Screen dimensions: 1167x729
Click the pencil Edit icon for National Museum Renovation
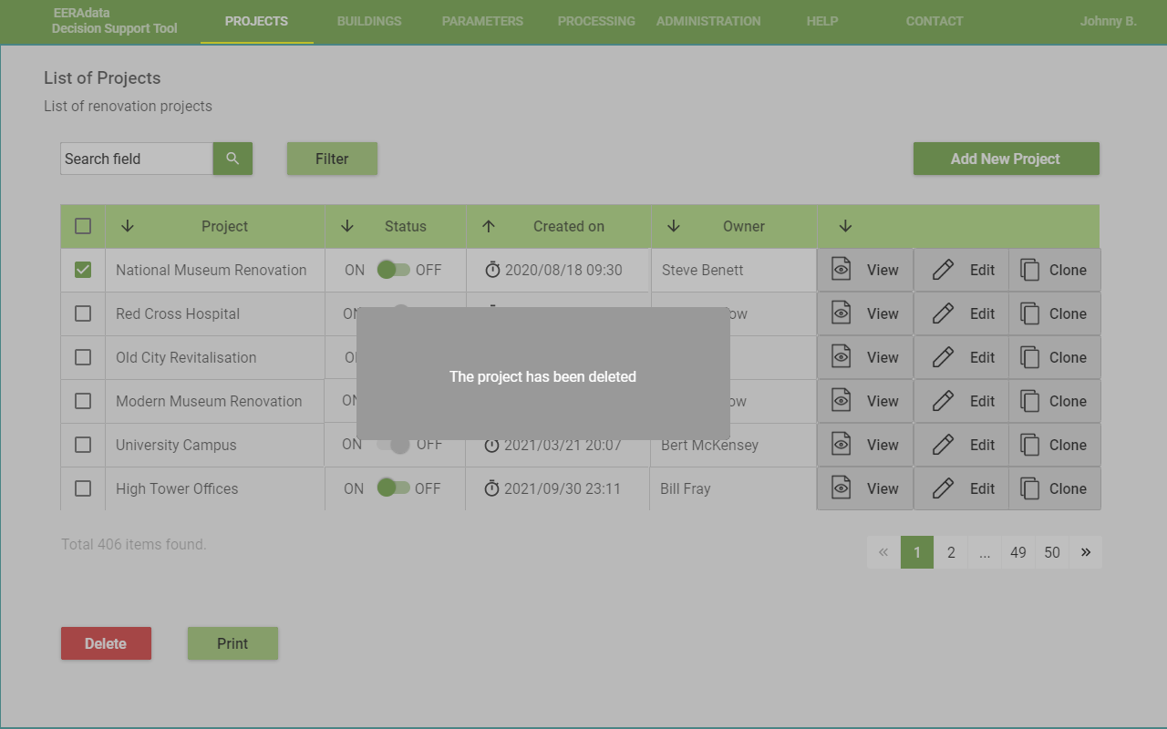[943, 270]
